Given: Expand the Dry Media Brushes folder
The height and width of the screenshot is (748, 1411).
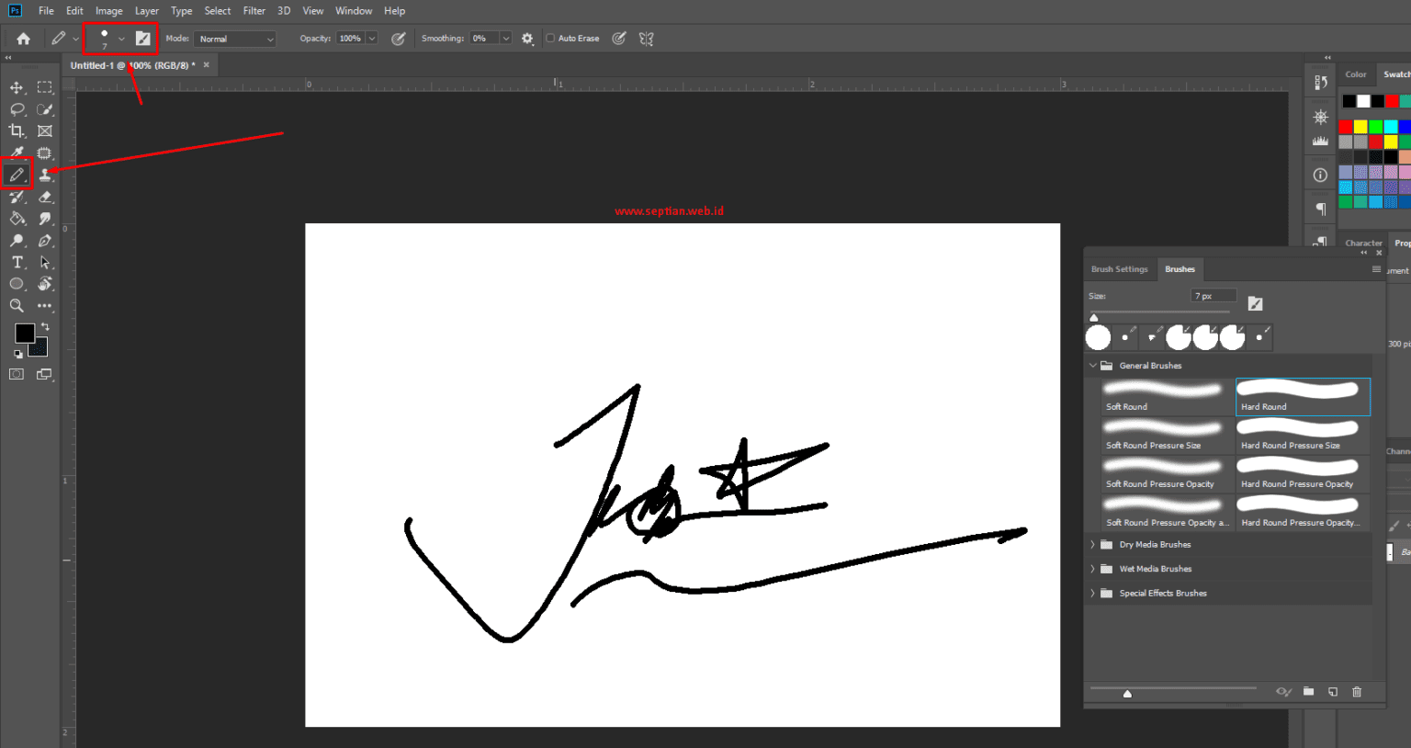Looking at the screenshot, I should click(x=1093, y=545).
